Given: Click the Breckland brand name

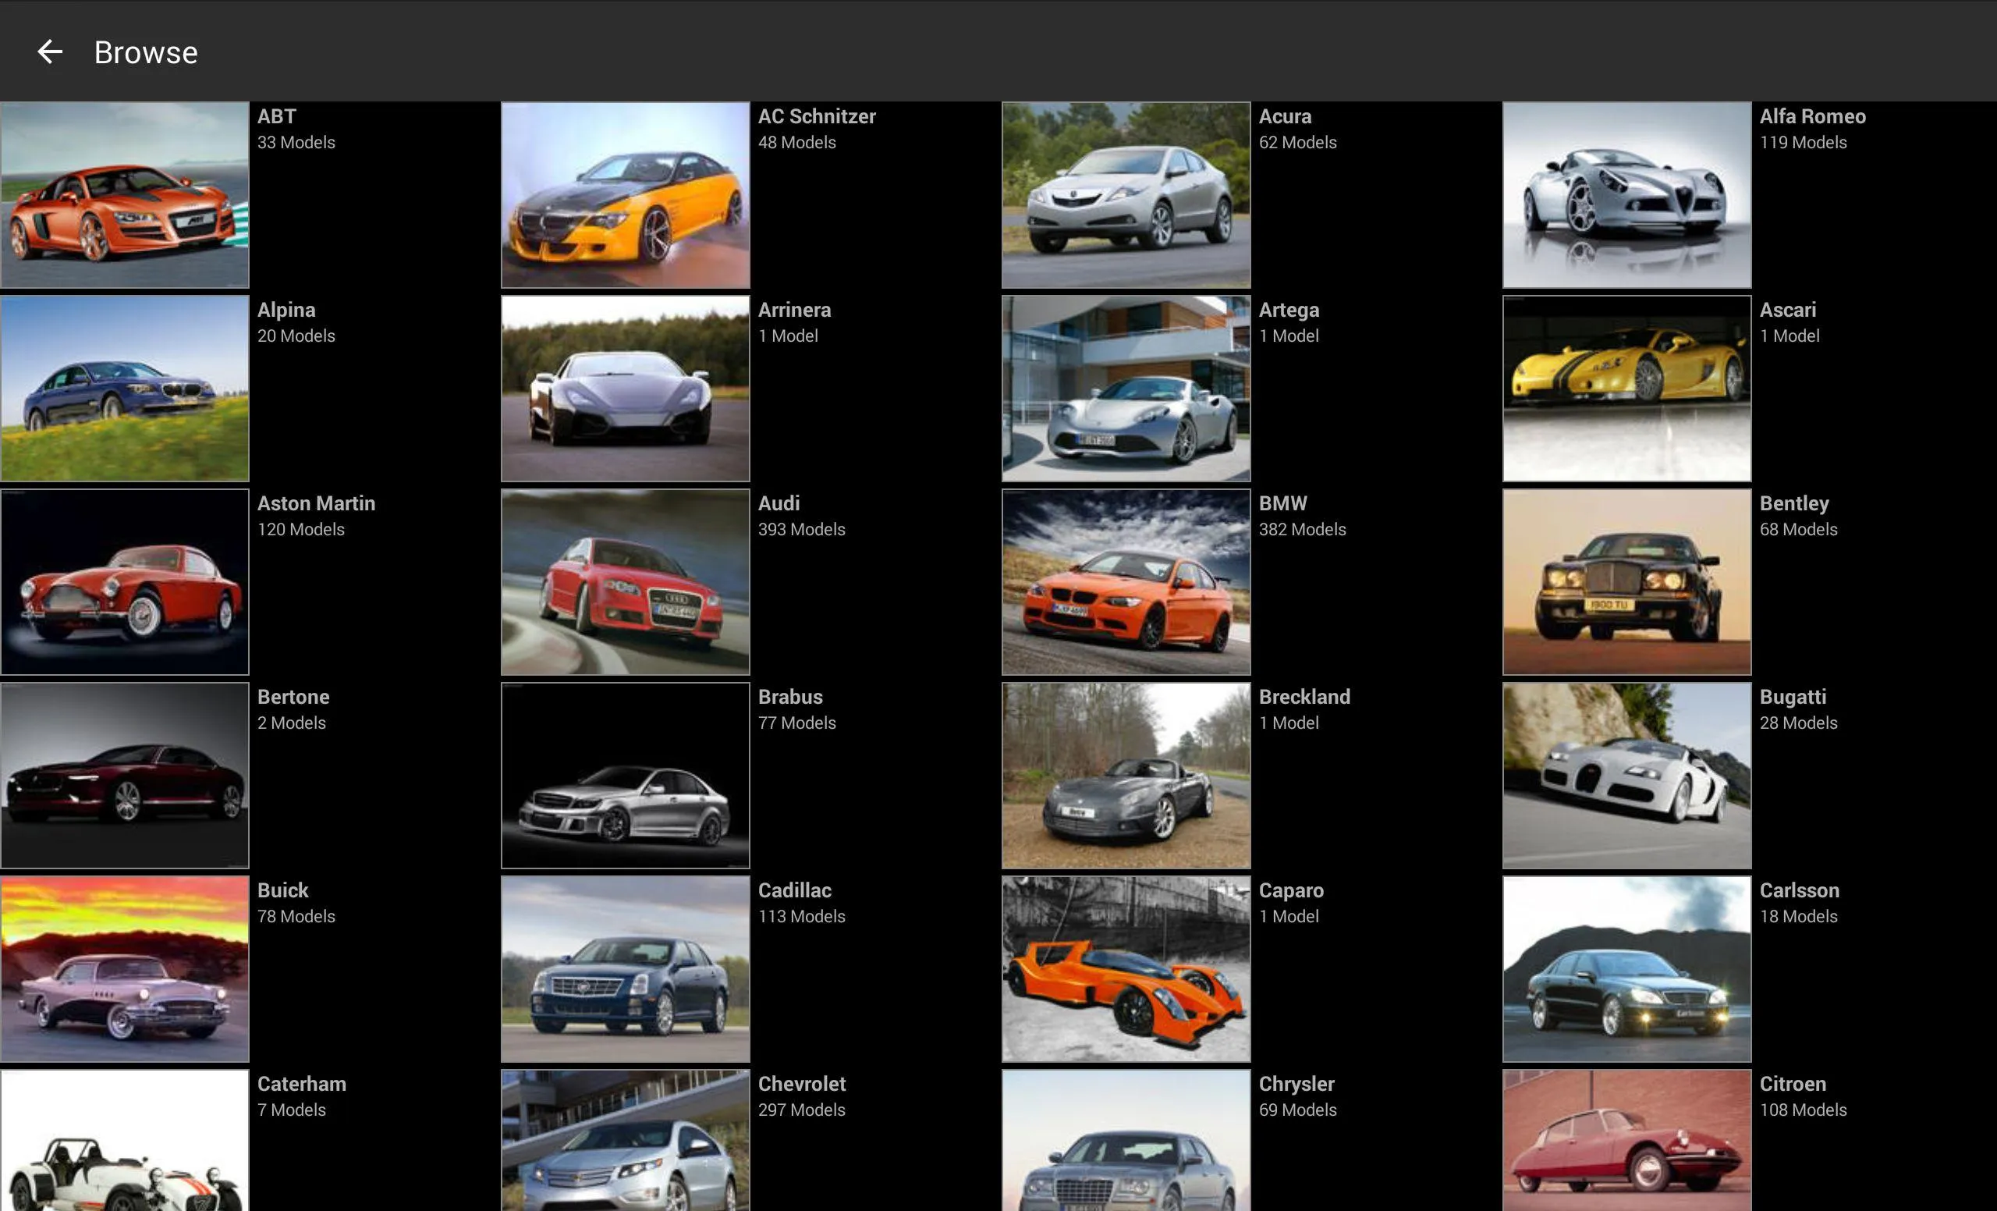Looking at the screenshot, I should pyautogui.click(x=1305, y=698).
